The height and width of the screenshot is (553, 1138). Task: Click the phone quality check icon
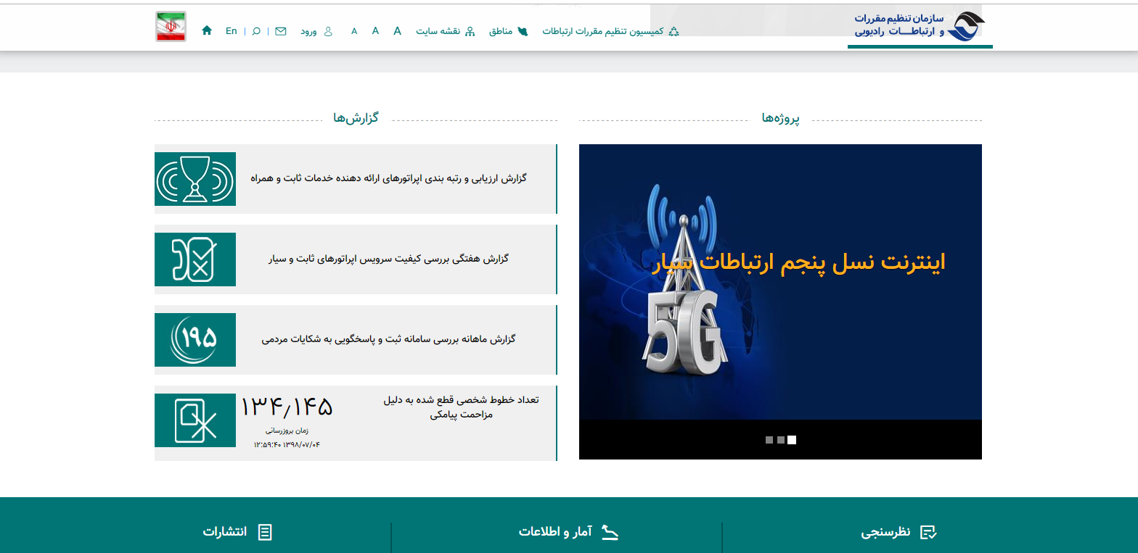point(195,259)
